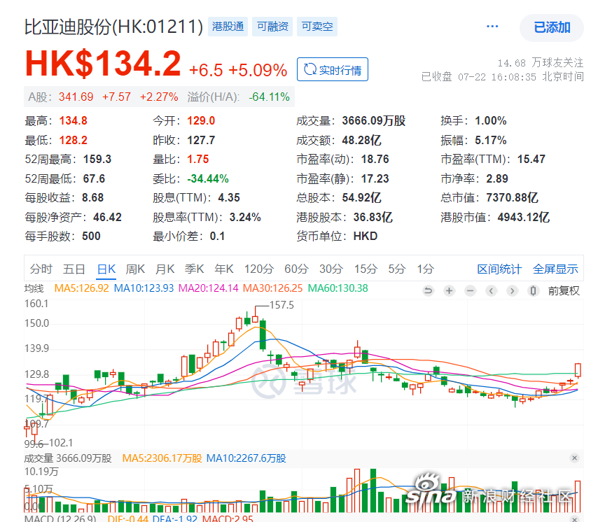Refresh quotes with 实时行情 button

(x=333, y=70)
